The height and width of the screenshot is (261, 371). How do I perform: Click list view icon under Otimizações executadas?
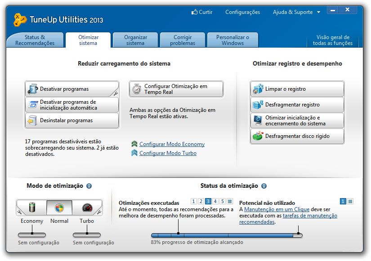tap(230, 201)
